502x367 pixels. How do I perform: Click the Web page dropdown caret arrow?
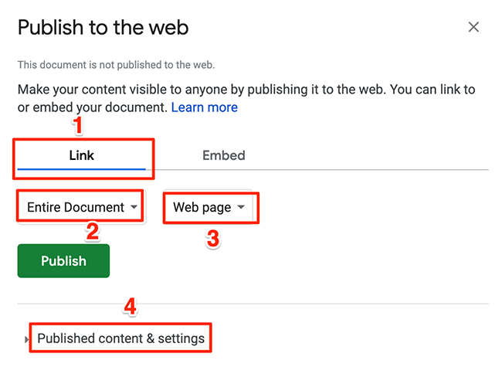click(x=241, y=207)
